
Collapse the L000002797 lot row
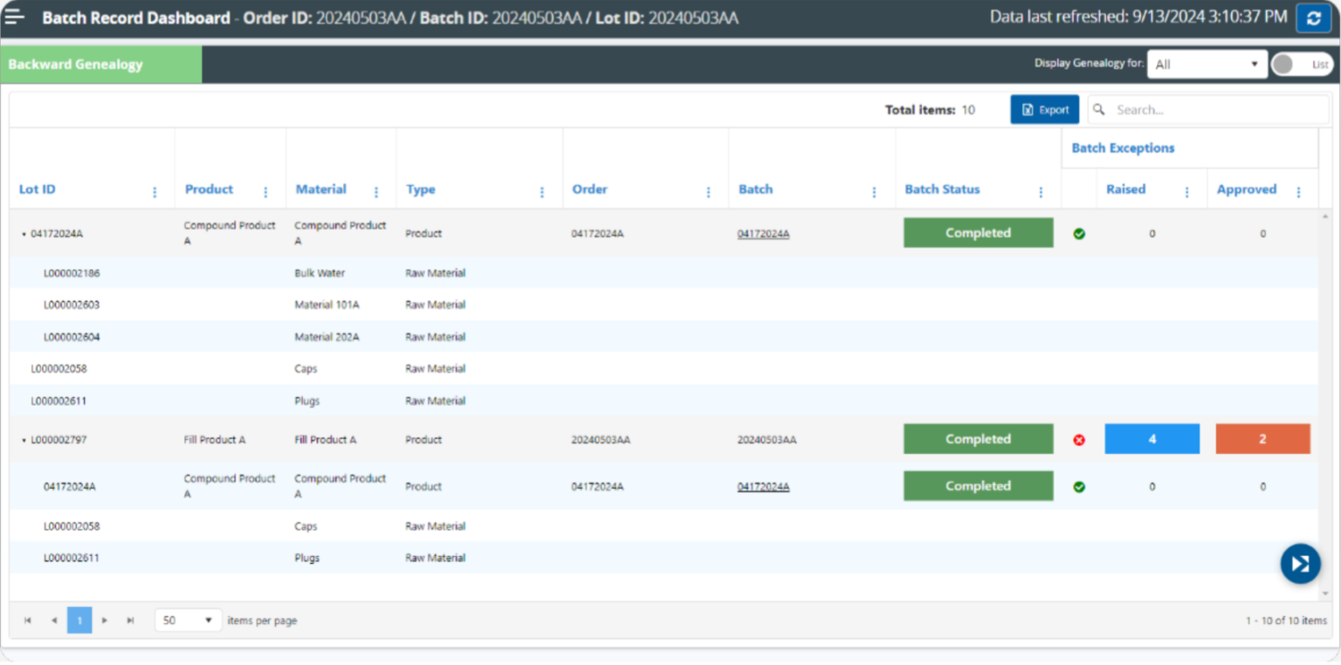click(24, 441)
